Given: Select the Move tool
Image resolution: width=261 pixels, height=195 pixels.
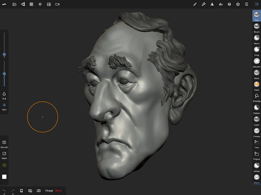Looking at the screenshot, I should point(256,39).
